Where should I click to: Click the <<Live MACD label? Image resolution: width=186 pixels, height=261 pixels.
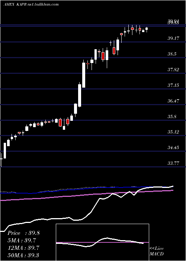pos(157,251)
